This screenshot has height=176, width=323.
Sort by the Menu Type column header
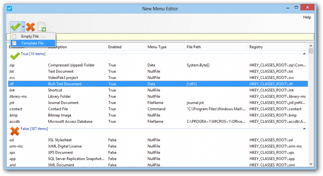[x=165, y=47]
